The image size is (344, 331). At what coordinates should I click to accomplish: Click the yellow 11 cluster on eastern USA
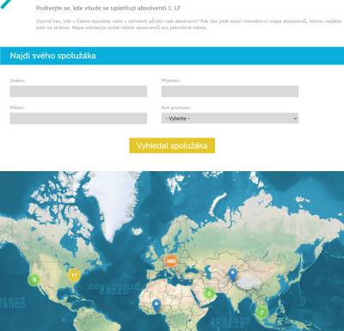(74, 275)
